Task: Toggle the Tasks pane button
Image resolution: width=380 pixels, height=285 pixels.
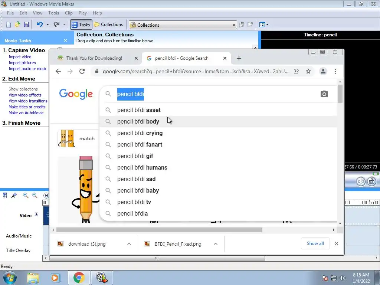Action: pyautogui.click(x=81, y=25)
